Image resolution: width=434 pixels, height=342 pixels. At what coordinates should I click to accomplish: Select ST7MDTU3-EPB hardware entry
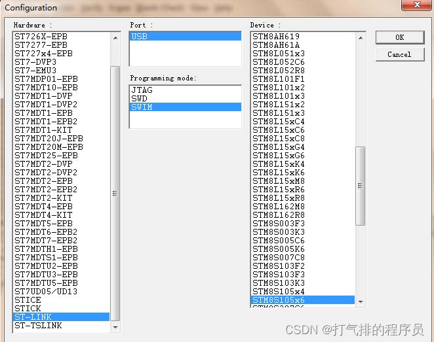62,275
